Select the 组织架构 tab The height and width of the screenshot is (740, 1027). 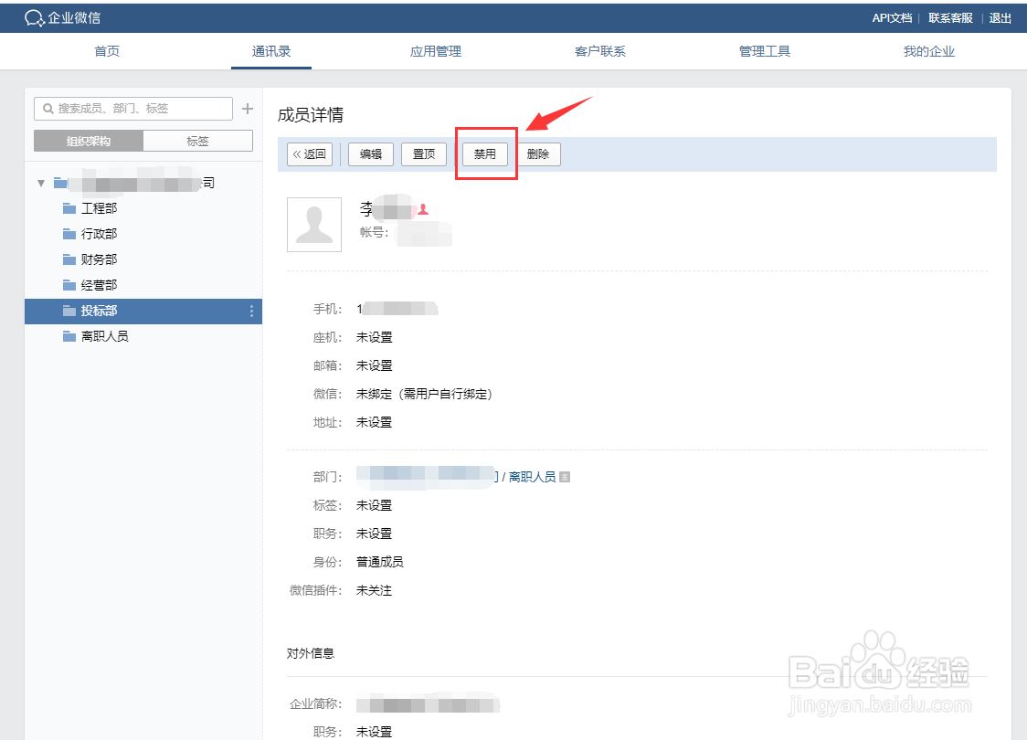point(88,140)
